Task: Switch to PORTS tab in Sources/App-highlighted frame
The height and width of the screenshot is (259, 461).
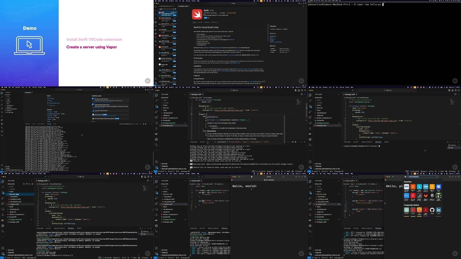Action: tap(79, 228)
